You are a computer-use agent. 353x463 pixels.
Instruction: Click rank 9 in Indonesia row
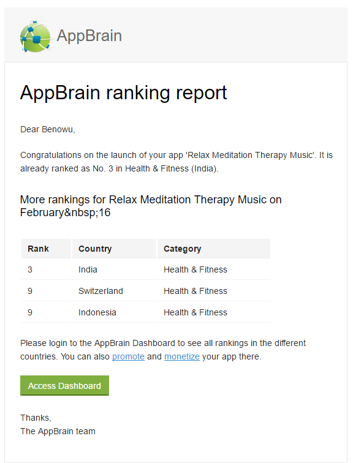47,312
